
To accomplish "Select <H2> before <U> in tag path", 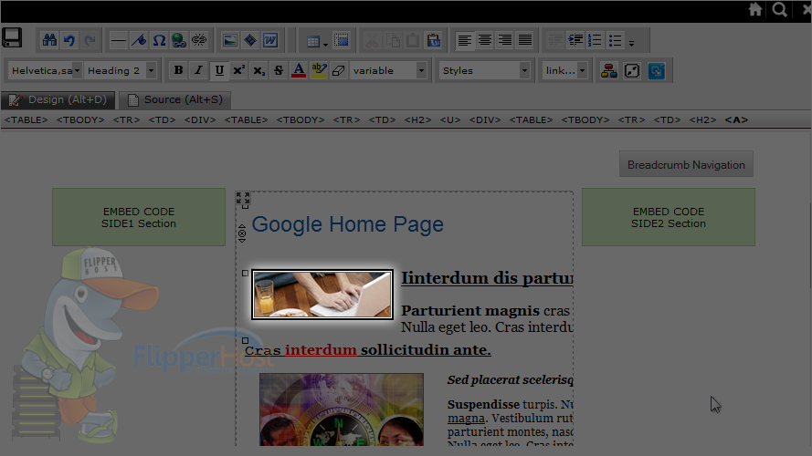I will (417, 120).
